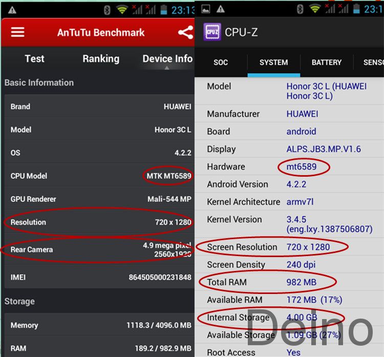
Task: Tap the Basic Information section header
Action: point(39,82)
